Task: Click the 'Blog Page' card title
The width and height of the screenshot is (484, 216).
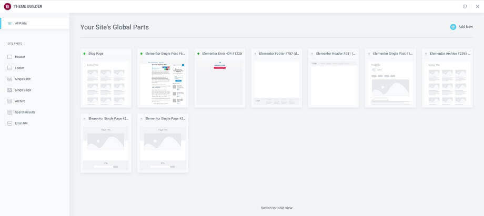Action: [96, 54]
